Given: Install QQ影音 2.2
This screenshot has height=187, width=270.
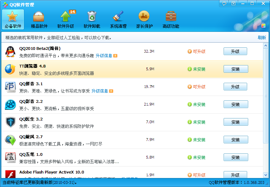Looking at the screenshot, I should (236, 104).
